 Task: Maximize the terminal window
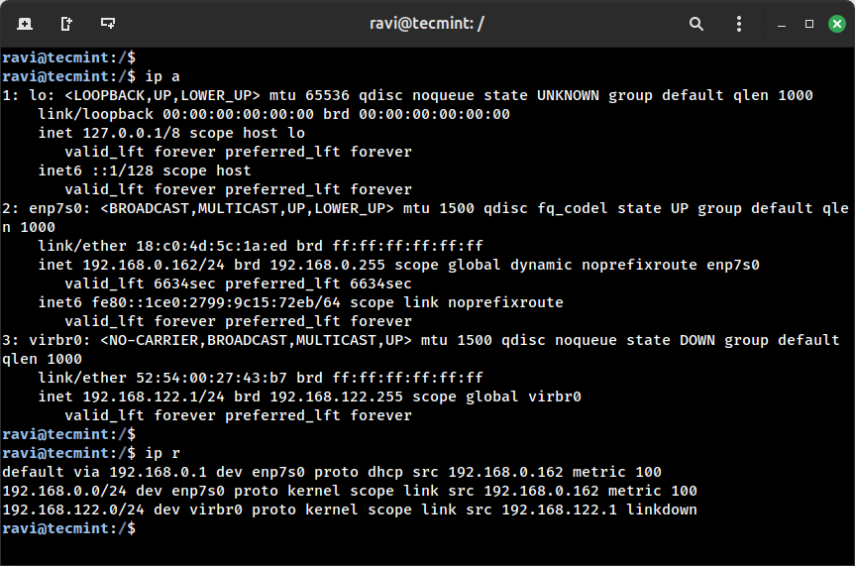pyautogui.click(x=809, y=23)
